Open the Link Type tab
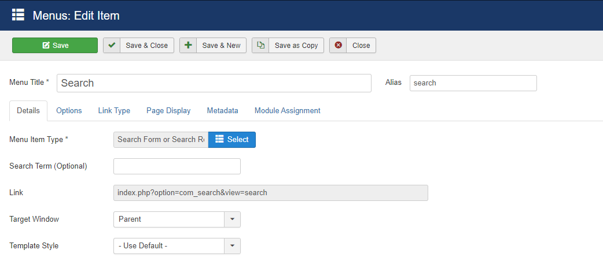Viewport: 603px width, 276px height. (x=114, y=111)
